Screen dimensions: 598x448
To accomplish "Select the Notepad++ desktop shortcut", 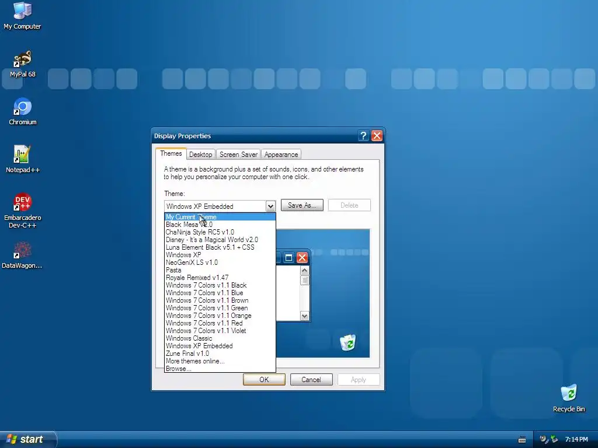I will 22,160.
